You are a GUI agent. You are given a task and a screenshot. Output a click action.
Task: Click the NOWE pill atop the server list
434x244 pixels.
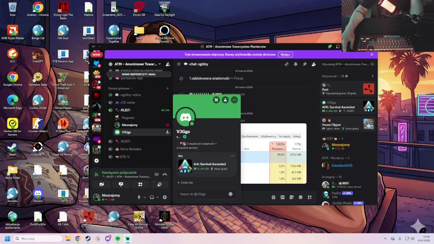point(97,55)
